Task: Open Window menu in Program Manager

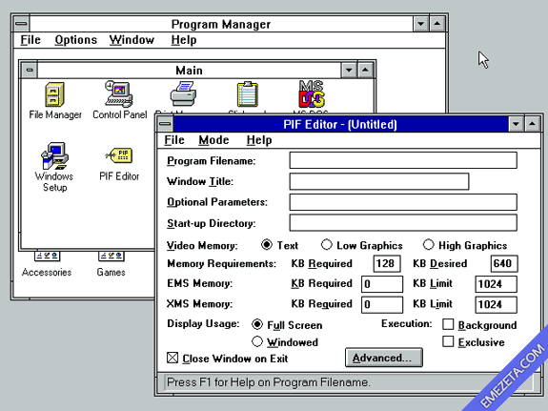Action: point(132,39)
